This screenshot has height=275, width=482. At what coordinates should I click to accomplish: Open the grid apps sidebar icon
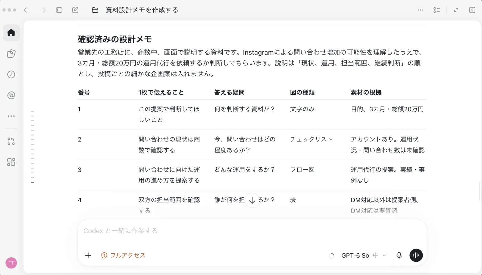pyautogui.click(x=11, y=162)
